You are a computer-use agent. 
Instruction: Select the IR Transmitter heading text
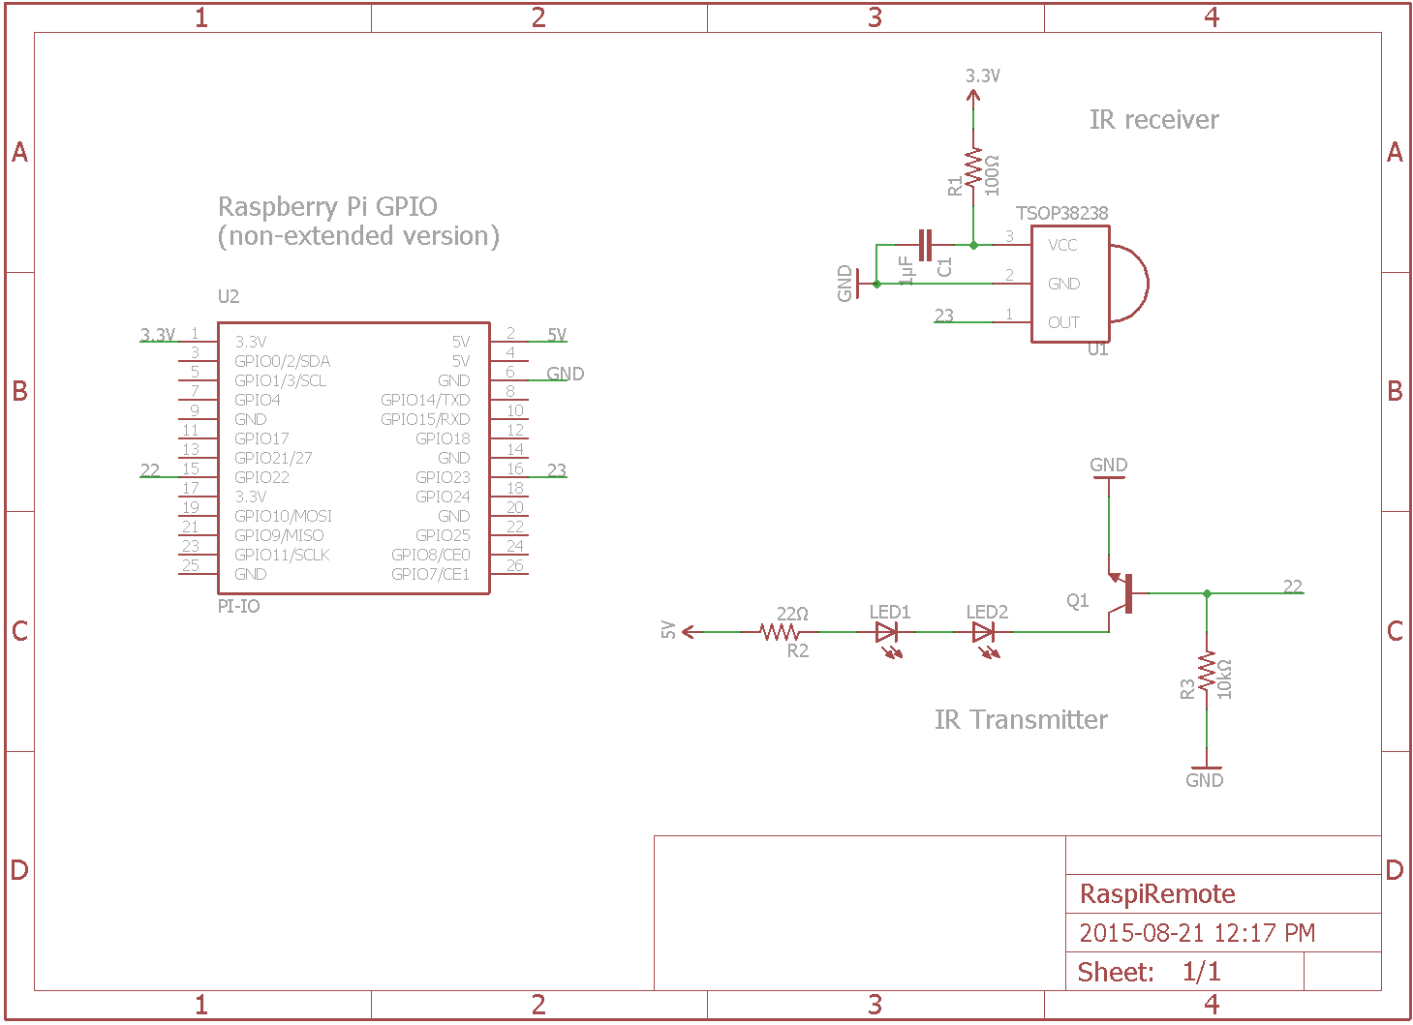[x=1021, y=719]
